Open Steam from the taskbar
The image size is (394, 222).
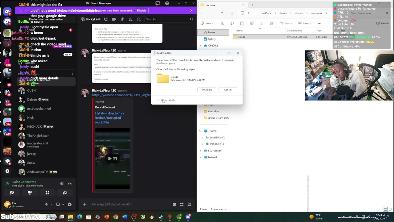[161, 217]
